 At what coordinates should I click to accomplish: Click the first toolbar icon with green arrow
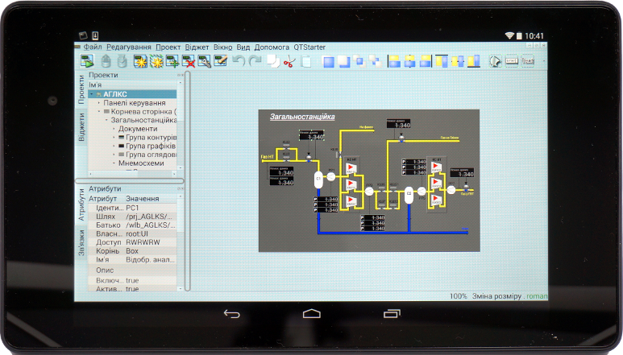87,61
